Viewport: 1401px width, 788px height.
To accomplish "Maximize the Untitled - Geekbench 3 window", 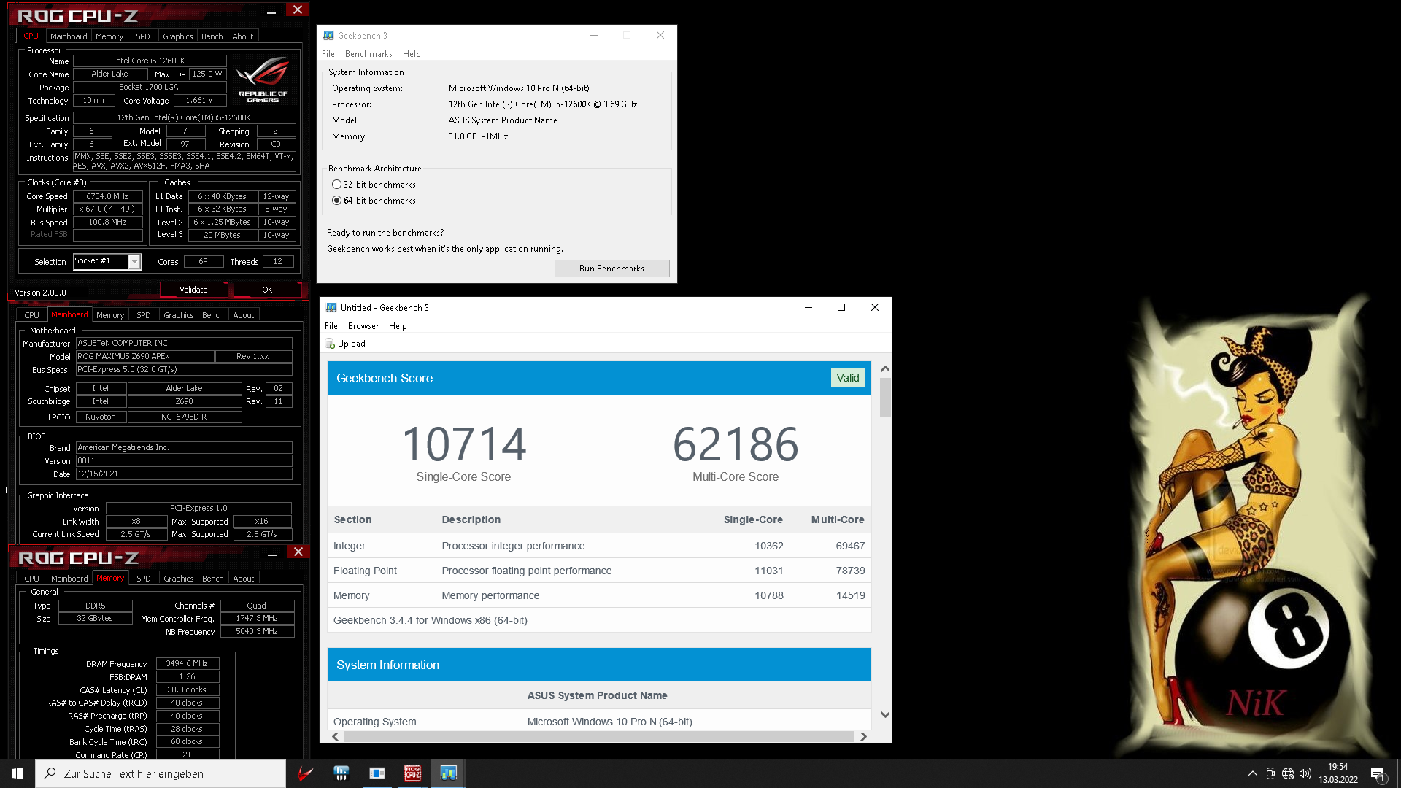I will [841, 307].
